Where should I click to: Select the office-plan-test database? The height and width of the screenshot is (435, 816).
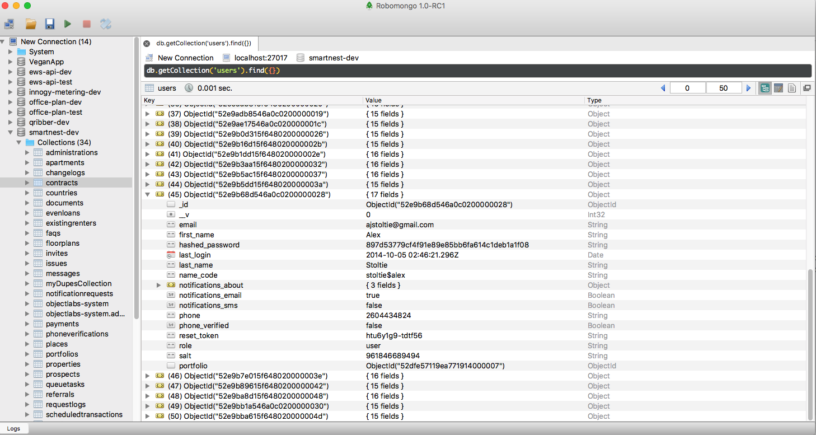tap(55, 112)
